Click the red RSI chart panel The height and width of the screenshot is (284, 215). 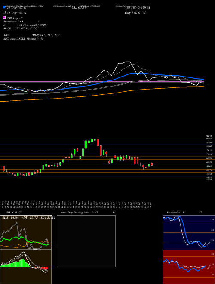coord(189,267)
